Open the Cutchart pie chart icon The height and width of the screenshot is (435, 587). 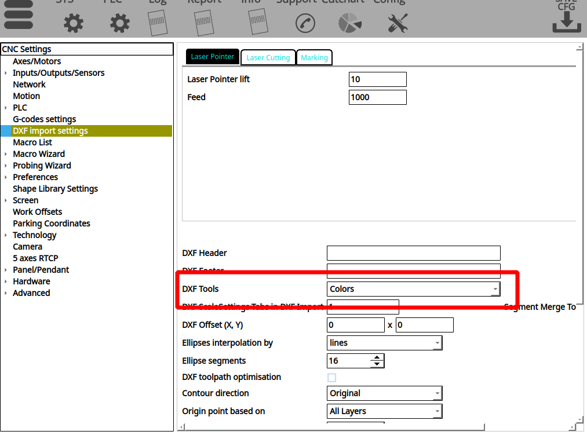click(x=350, y=23)
